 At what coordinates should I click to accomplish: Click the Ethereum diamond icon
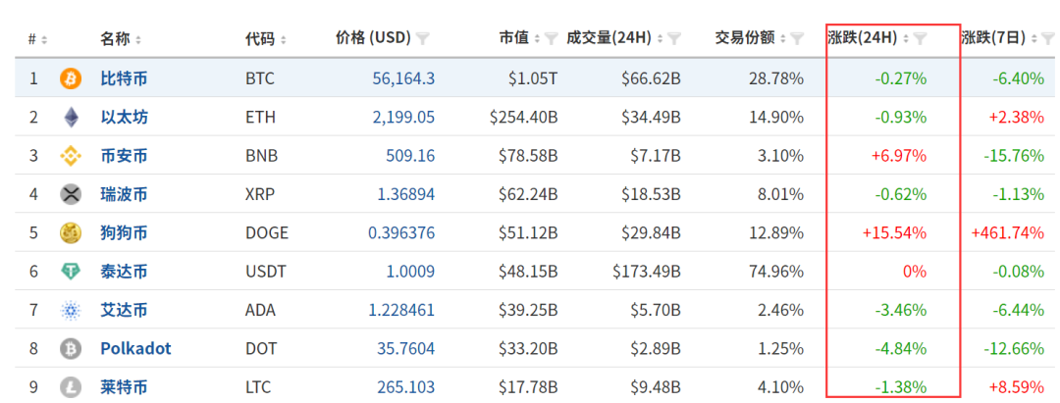(71, 118)
